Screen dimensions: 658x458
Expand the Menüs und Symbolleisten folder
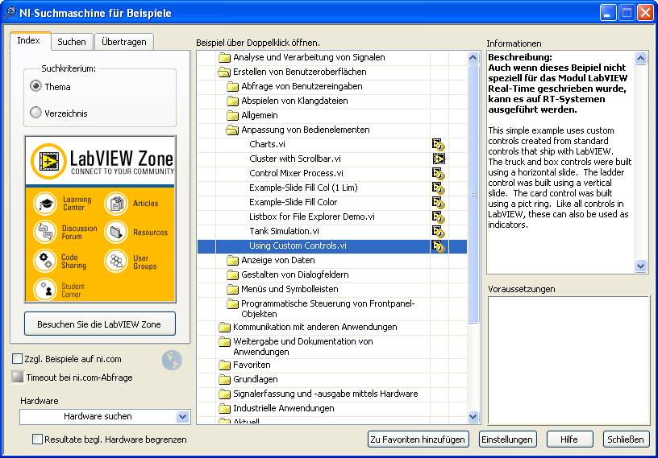pyautogui.click(x=232, y=289)
